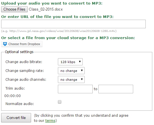This screenshot has height=125, width=154.
Task: Click the Dropbox logo icon
Action: click(5, 44)
